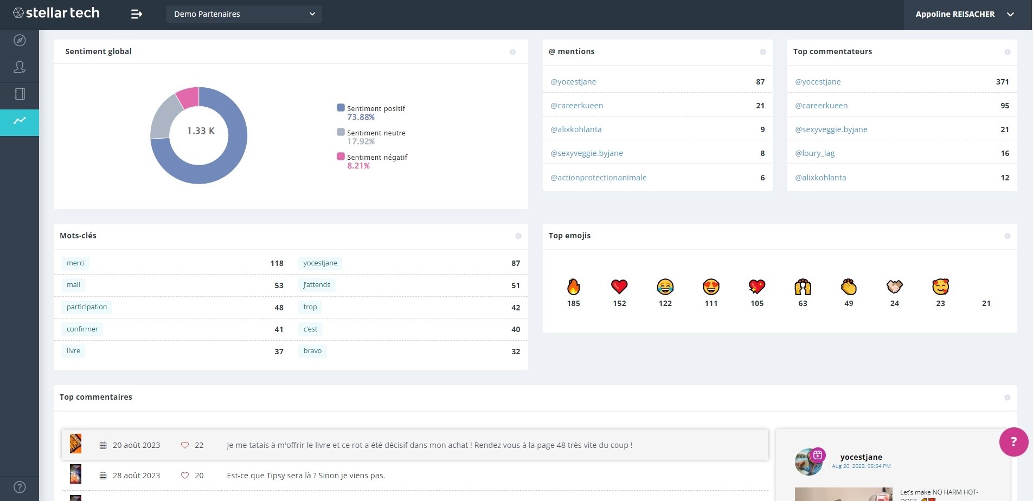Select the participation keyword tag
This screenshot has height=501, width=1033.
coord(87,307)
